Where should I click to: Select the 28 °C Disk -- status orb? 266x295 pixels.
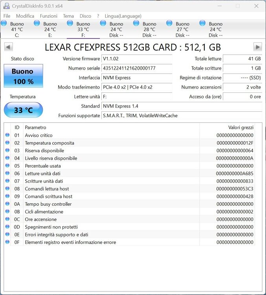(x=136, y=23)
